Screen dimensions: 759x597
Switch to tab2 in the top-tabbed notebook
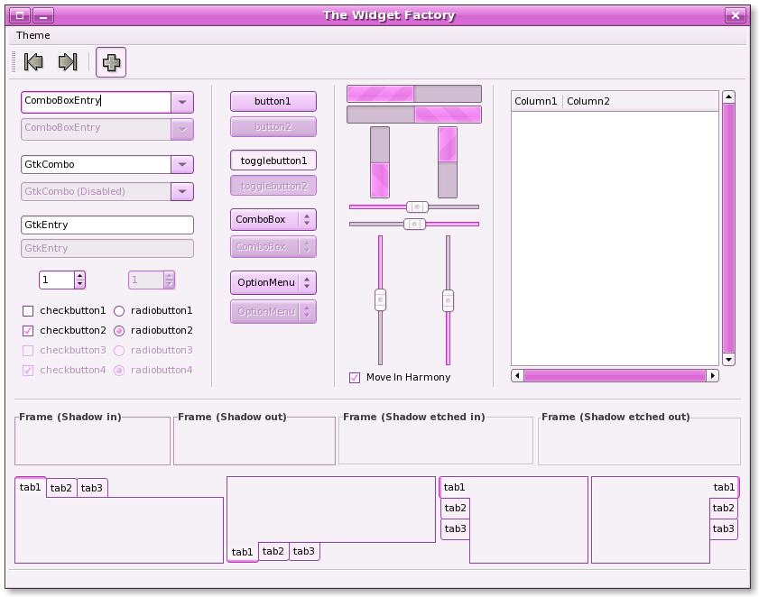(61, 488)
